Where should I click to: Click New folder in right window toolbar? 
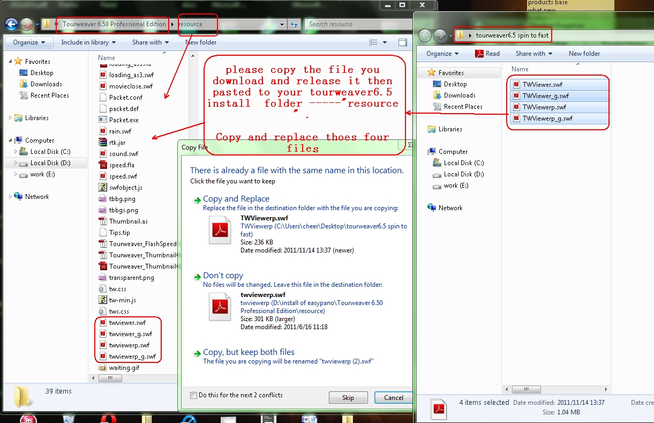point(584,54)
